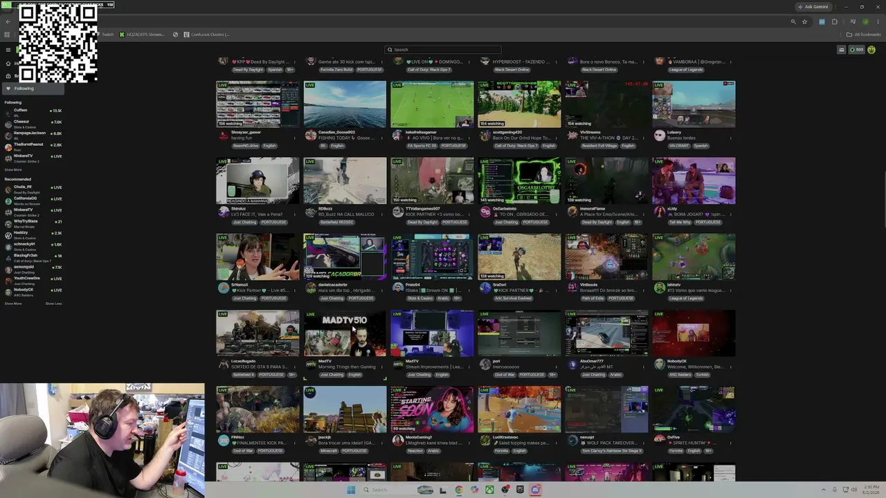Select the Minecraft category tag
The height and width of the screenshot is (498, 886).
[x=327, y=451]
